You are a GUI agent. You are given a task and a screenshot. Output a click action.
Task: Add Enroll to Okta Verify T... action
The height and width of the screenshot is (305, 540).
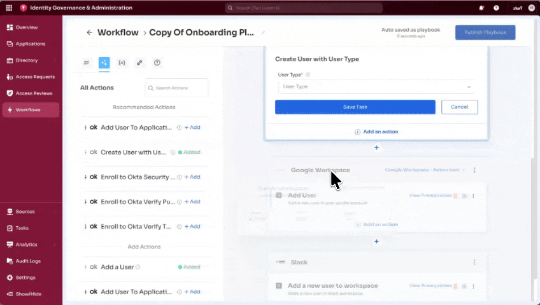pyautogui.click(x=192, y=226)
